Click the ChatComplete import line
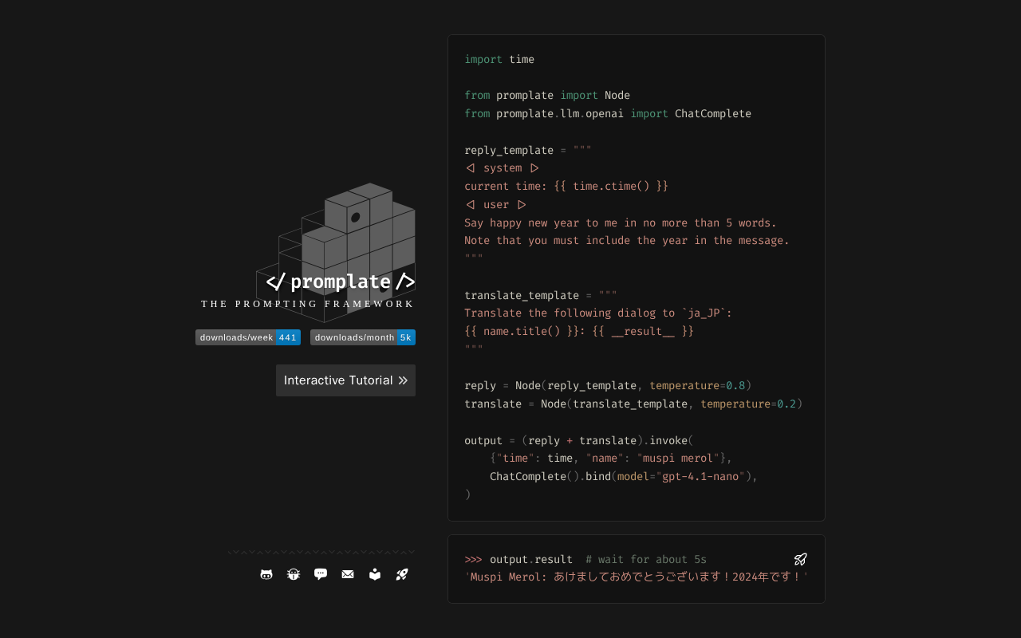Image resolution: width=1021 pixels, height=638 pixels. (x=608, y=113)
